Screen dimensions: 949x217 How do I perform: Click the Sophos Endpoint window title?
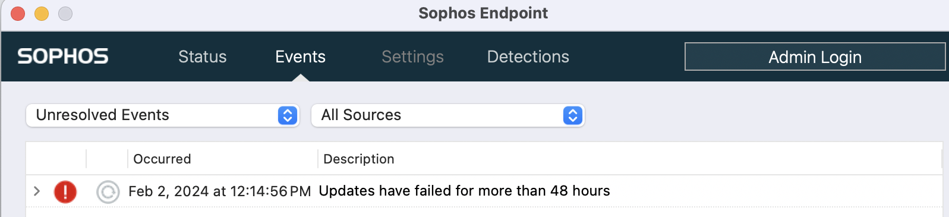483,13
